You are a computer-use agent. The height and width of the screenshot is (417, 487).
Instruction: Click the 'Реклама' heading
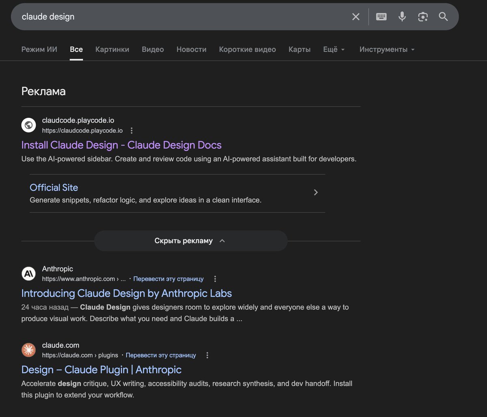43,91
